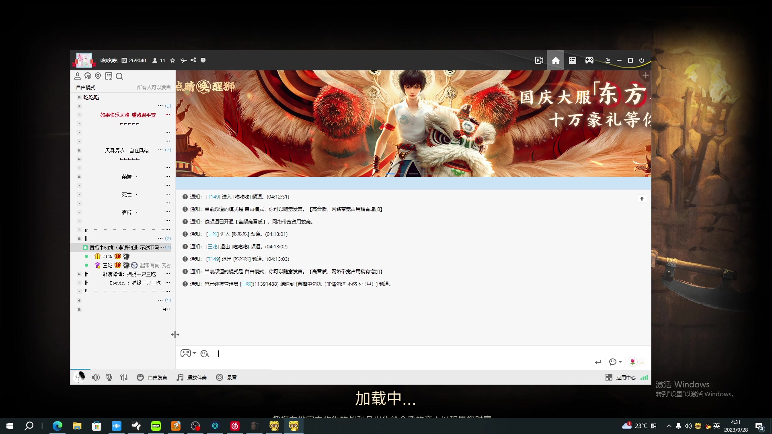This screenshot has height=434, width=772.
Task: Send a flower gift icon
Action: 632,362
